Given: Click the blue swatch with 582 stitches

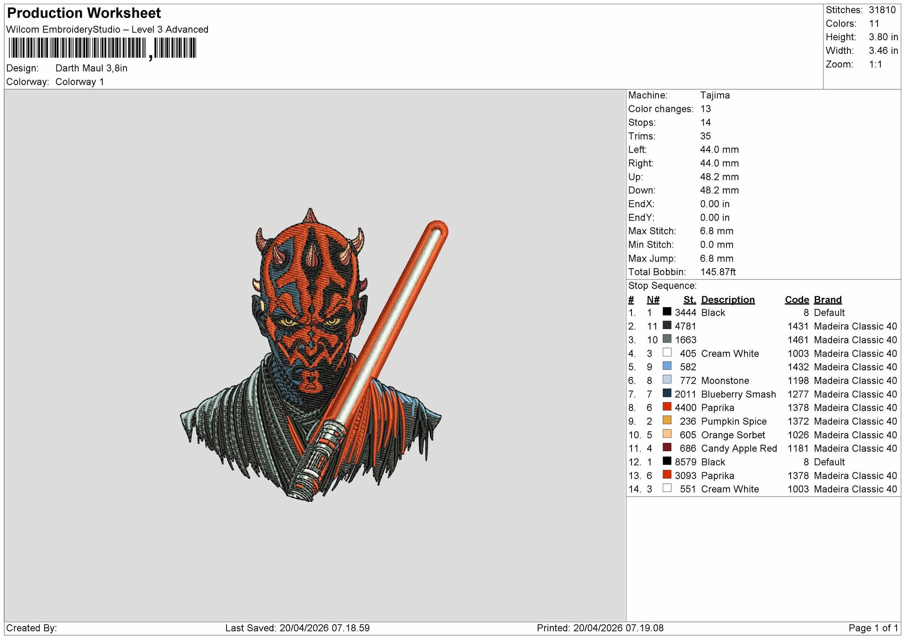Looking at the screenshot, I should click(667, 366).
